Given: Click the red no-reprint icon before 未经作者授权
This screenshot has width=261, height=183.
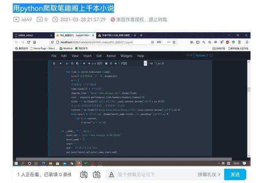Looking at the screenshot, I should coord(113,20).
